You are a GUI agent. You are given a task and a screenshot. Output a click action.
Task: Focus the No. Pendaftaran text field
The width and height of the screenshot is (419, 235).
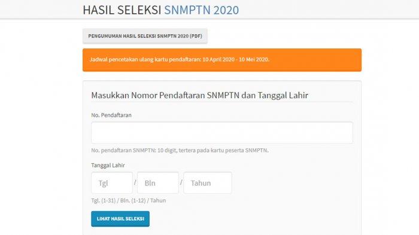(222, 133)
